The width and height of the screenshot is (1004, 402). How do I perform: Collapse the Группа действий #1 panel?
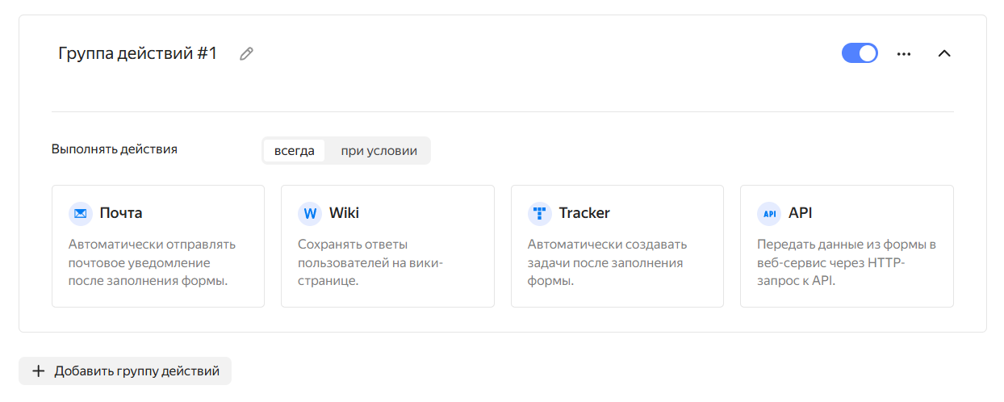click(944, 54)
